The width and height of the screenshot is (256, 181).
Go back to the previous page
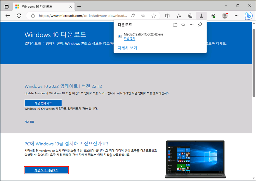click(8, 16)
